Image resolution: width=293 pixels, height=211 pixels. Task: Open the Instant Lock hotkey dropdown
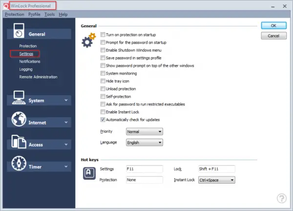tap(216, 180)
